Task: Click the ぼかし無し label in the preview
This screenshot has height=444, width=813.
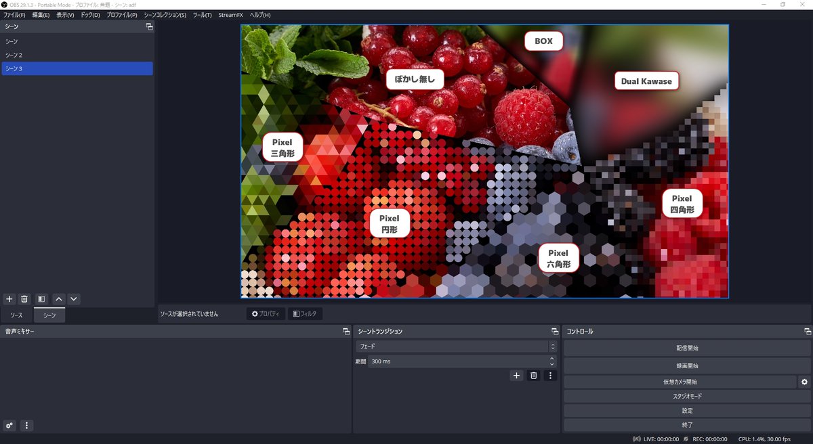Action: (x=415, y=79)
